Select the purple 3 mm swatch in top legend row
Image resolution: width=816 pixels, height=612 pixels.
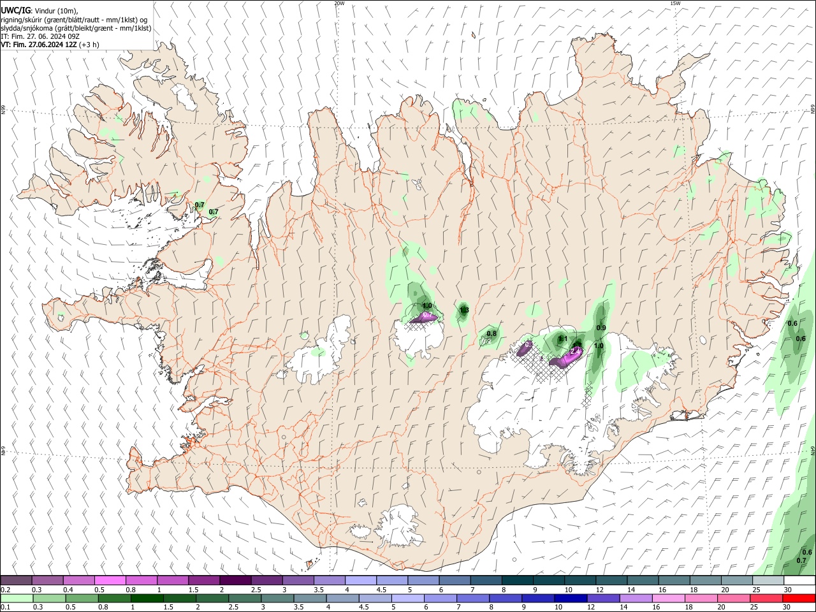[x=298, y=580]
